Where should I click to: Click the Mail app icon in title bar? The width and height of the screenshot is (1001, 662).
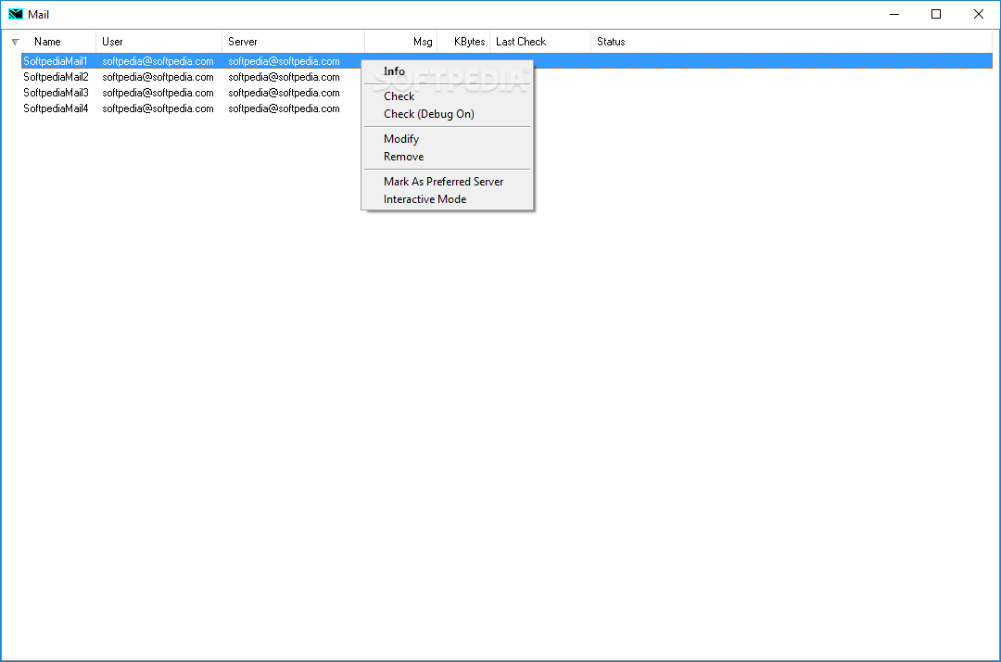[x=16, y=14]
